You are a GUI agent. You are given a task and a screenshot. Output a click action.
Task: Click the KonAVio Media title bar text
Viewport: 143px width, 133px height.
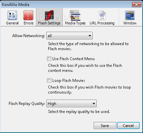[x=16, y=5]
